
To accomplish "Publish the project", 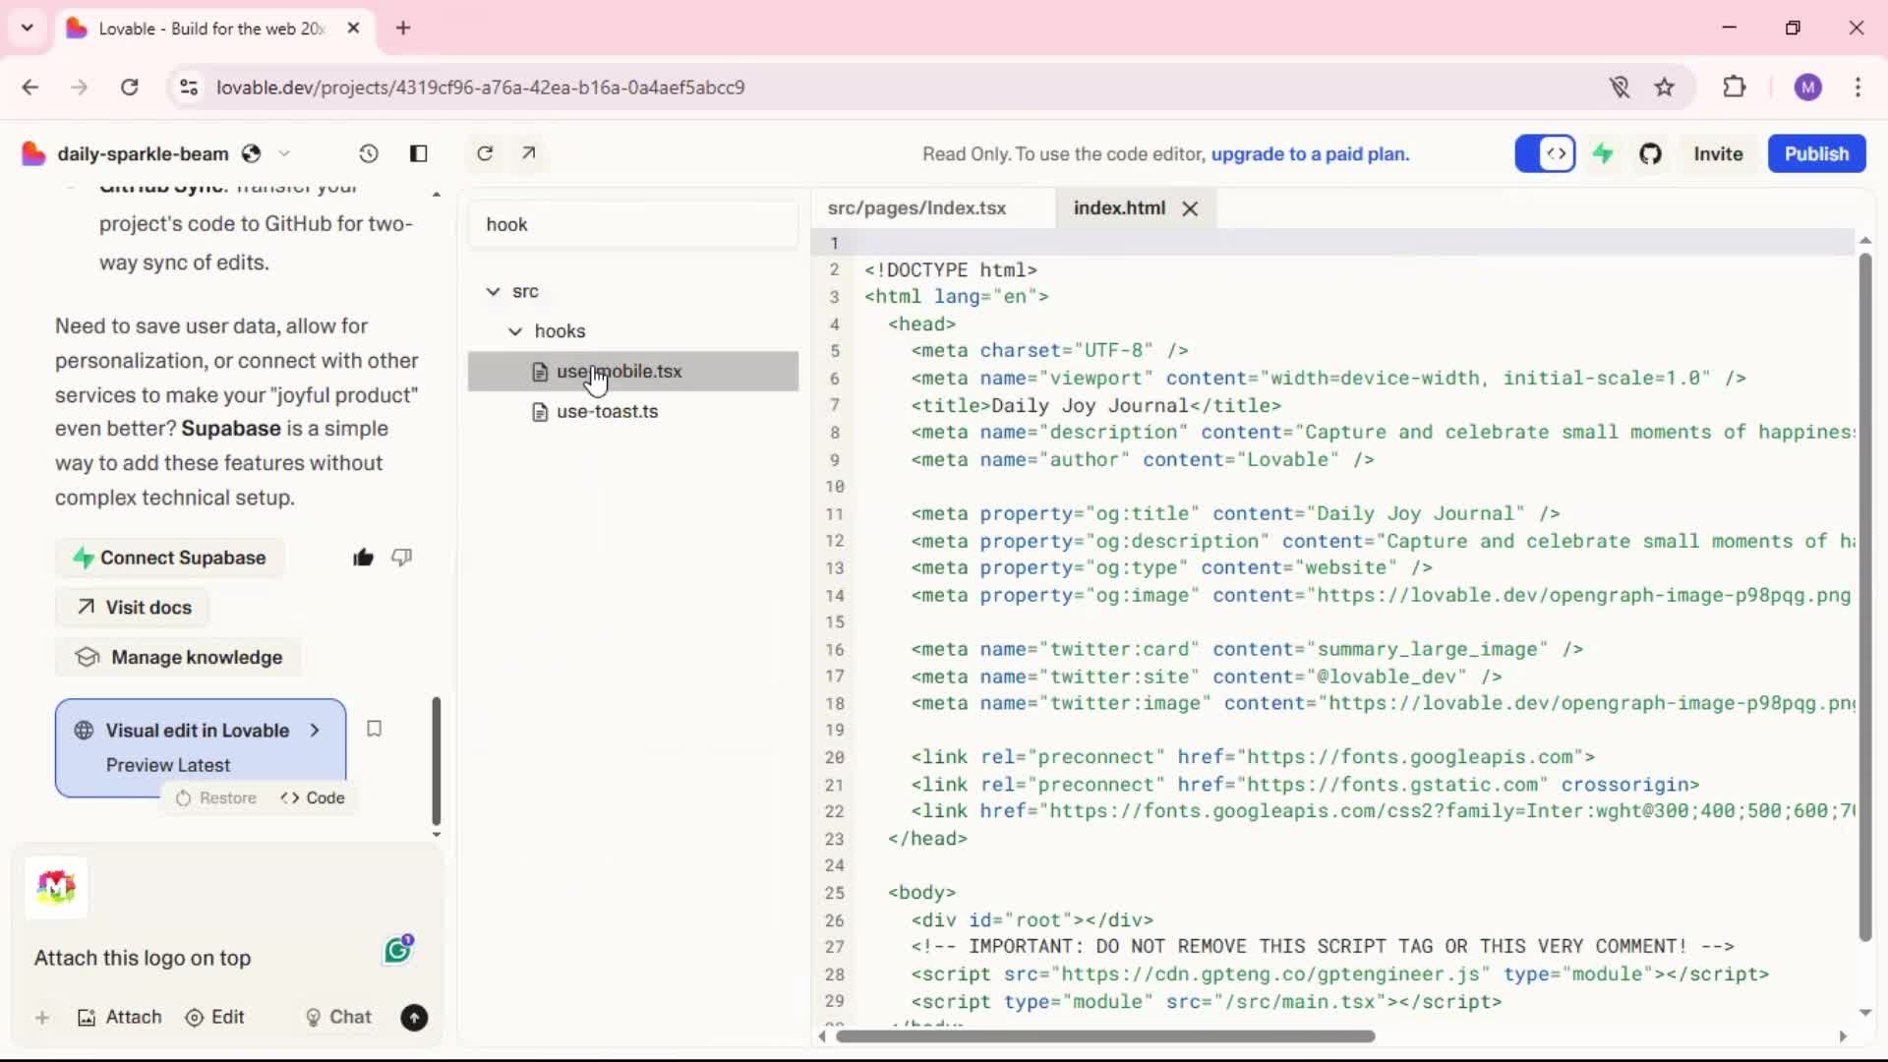I will 1816,153.
